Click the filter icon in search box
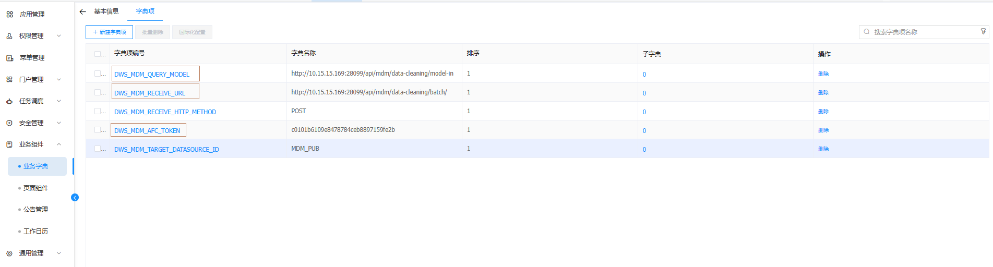The width and height of the screenshot is (993, 267). (983, 32)
